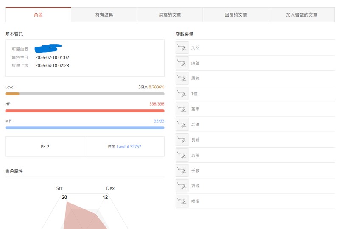Click the 頭盔 (helmet) slot icon
This screenshot has height=229, width=339.
click(182, 63)
